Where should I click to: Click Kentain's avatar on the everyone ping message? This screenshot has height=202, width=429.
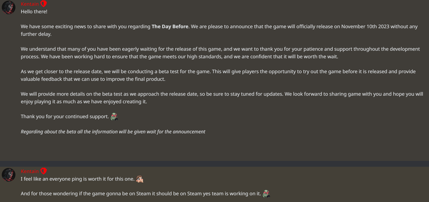point(9,175)
